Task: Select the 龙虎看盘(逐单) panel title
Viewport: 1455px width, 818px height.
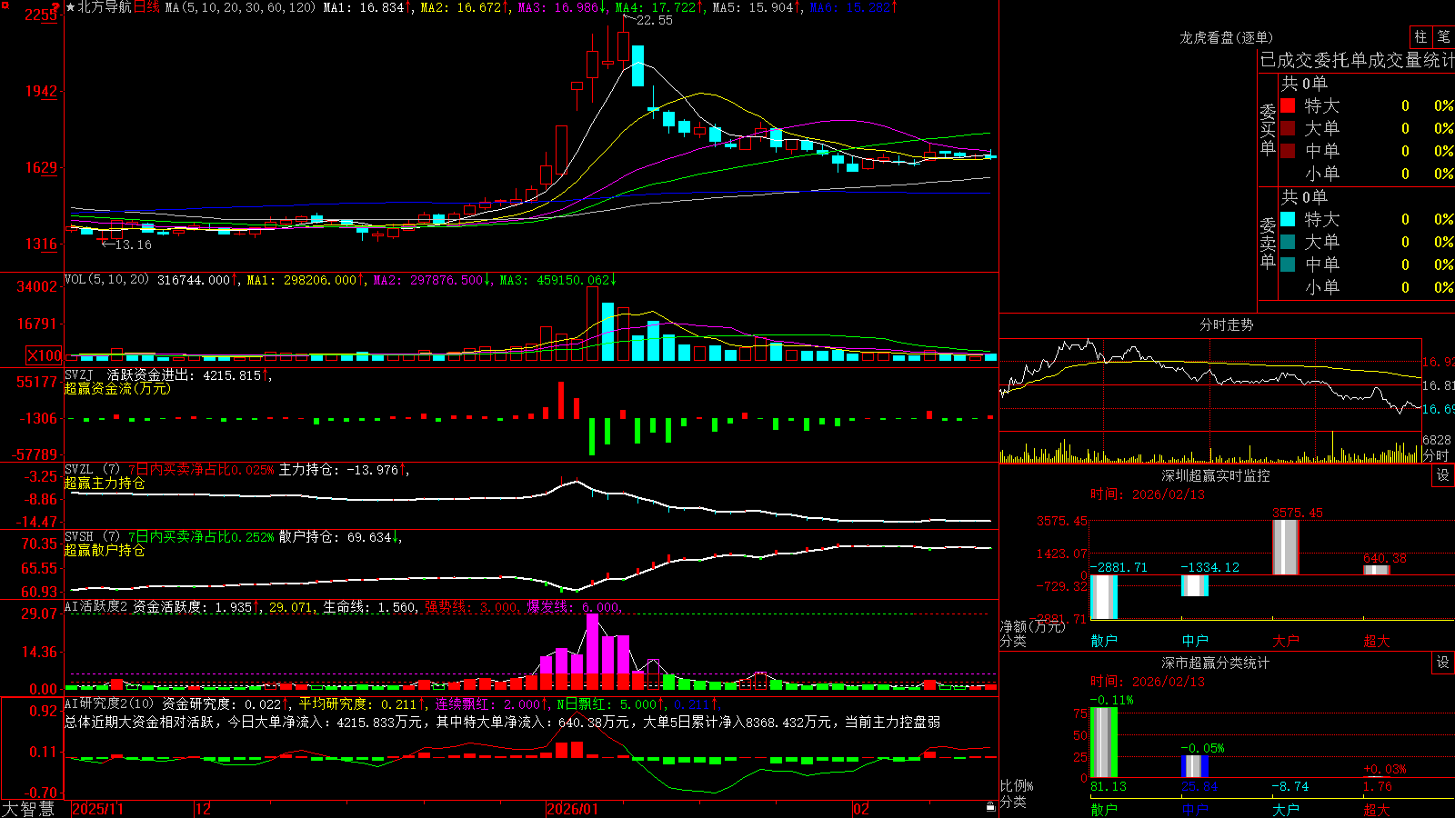Action: [1226, 37]
